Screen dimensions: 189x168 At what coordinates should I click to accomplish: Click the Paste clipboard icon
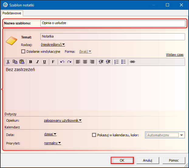[x=22, y=62]
